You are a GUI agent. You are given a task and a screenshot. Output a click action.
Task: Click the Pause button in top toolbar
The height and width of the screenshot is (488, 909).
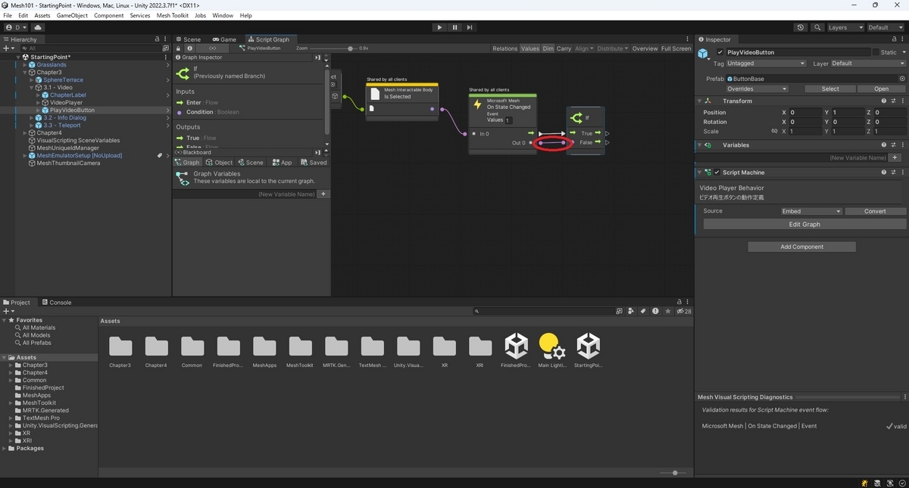coord(454,27)
